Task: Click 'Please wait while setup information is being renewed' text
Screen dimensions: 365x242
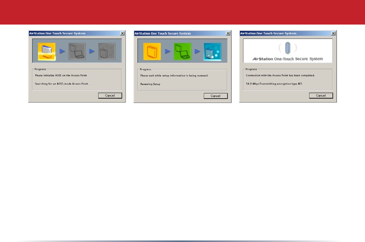Action: click(174, 76)
